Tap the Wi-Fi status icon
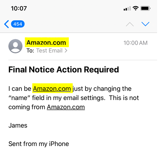The width and height of the screenshot is (159, 153). coord(136,9)
